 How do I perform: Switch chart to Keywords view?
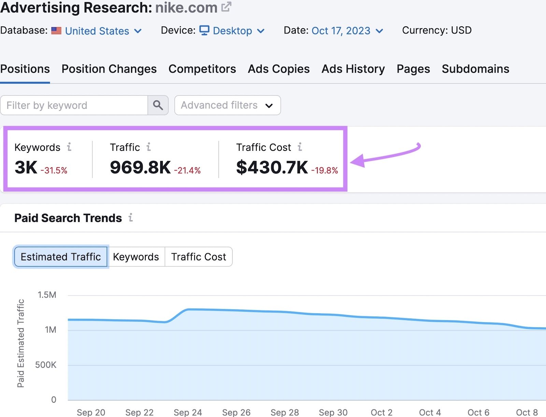click(136, 257)
